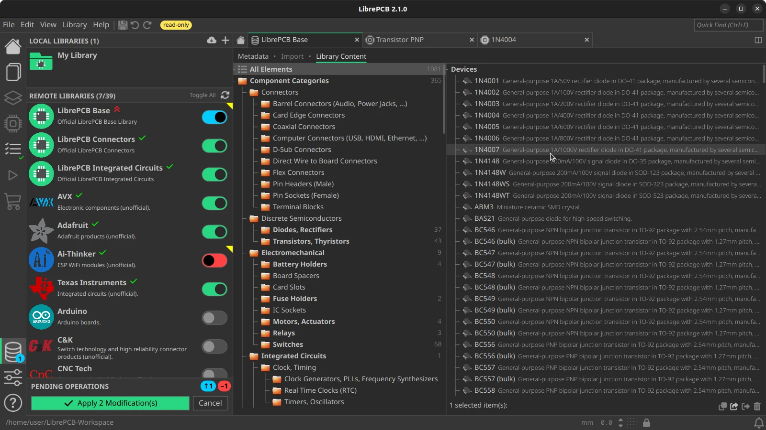This screenshot has width=766, height=430.
Task: Click the undo arrow in toolbar
Action: (x=135, y=25)
